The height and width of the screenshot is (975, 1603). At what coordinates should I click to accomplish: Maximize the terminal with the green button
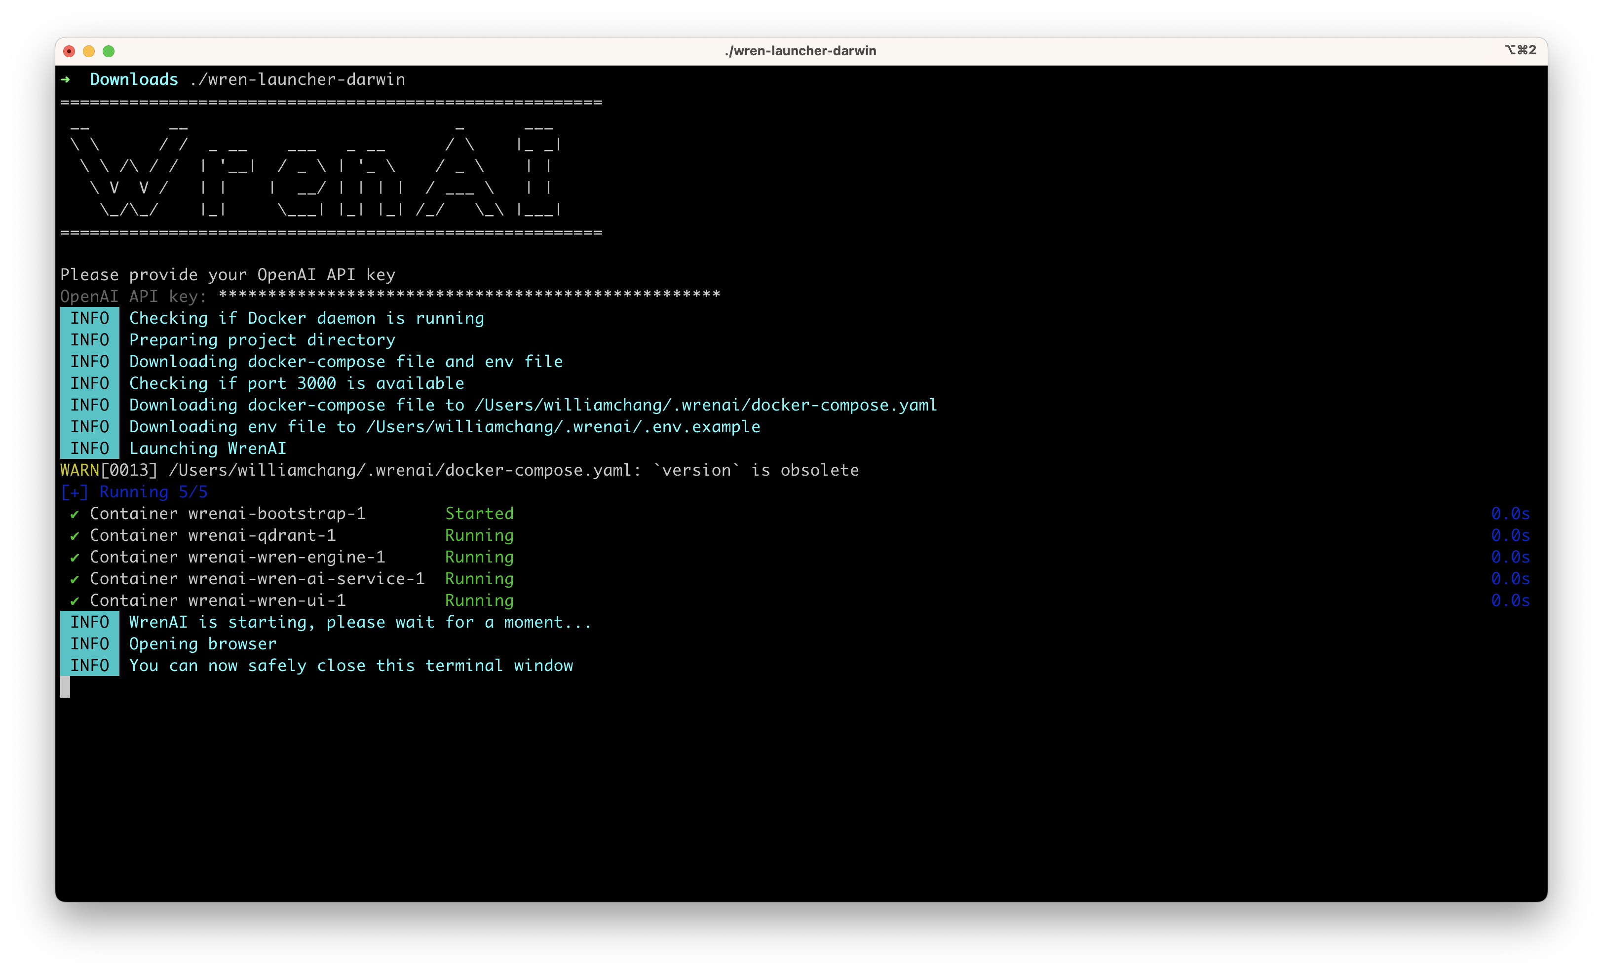click(x=109, y=51)
